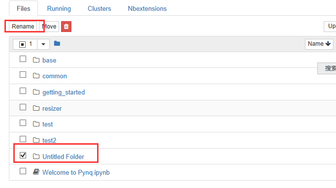The height and width of the screenshot is (188, 336).
Task: Click the notebook icon beside Welcome to Pynq
Action: point(36,172)
